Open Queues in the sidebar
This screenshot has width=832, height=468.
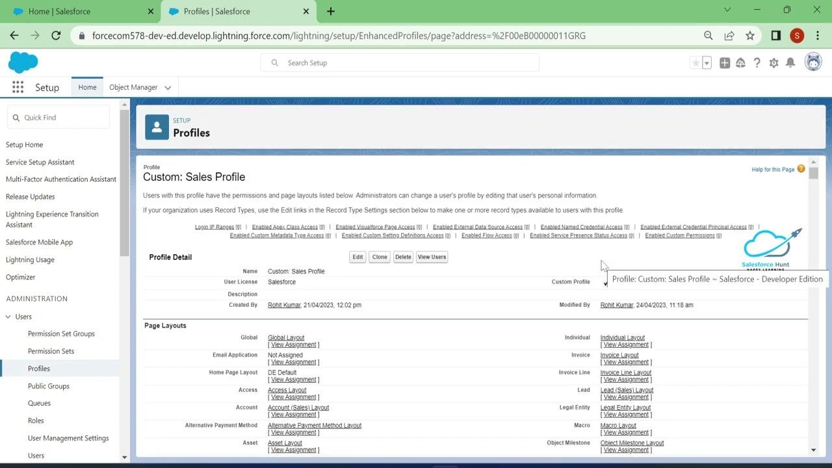(39, 404)
